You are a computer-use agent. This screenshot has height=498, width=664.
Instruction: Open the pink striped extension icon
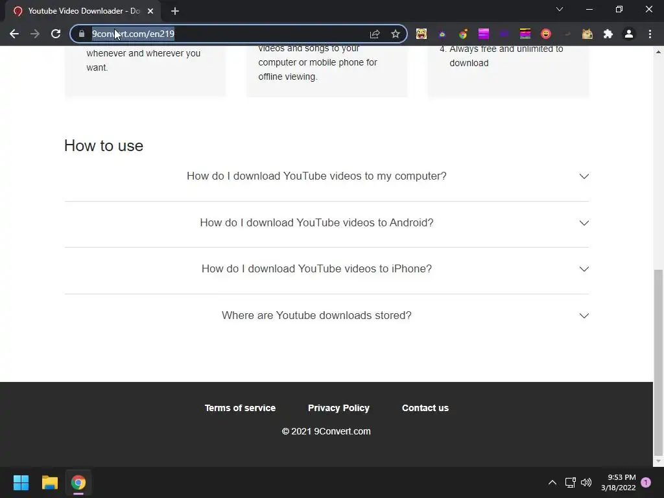click(x=484, y=34)
